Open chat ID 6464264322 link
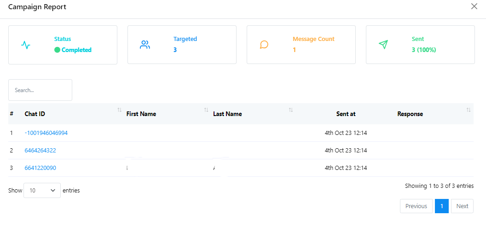Image resolution: width=486 pixels, height=233 pixels. pyautogui.click(x=40, y=151)
